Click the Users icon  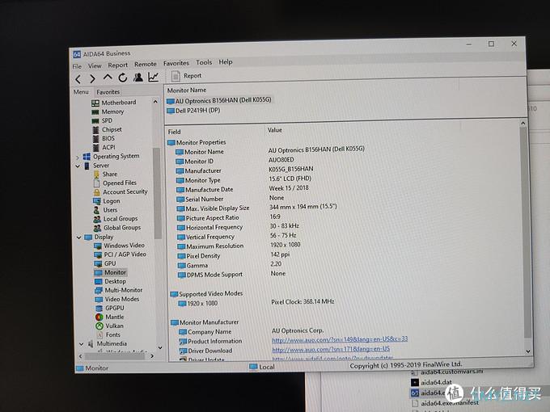click(97, 210)
